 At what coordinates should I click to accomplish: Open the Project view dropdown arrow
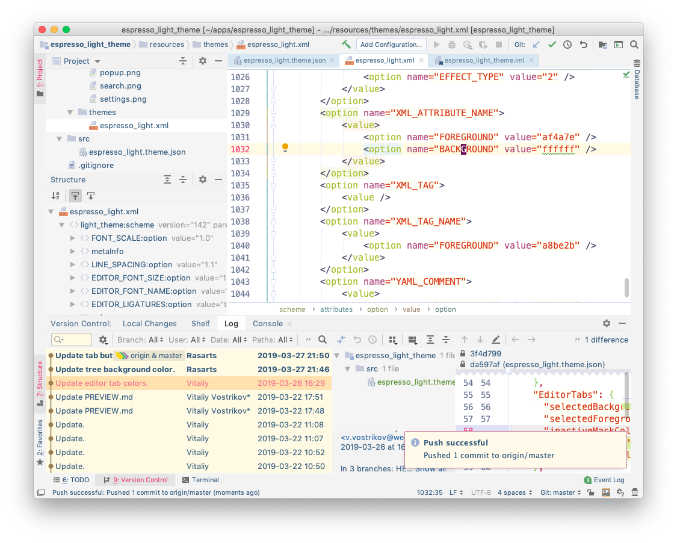pos(97,61)
